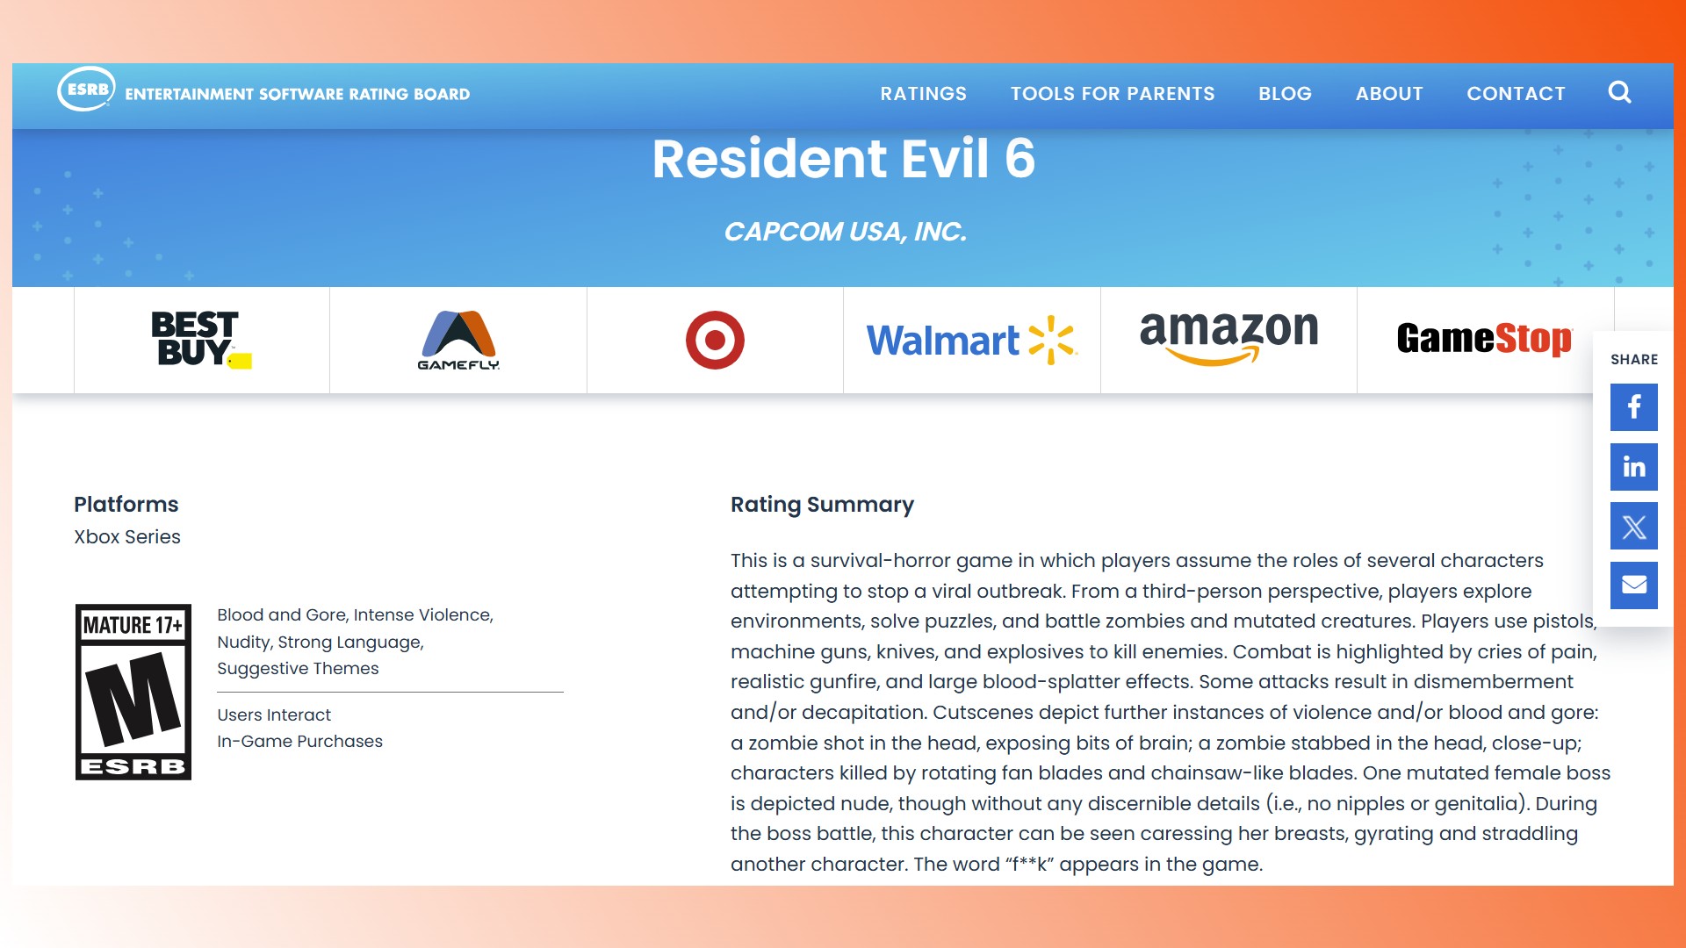
Task: Open the Ratings menu item
Action: (923, 92)
